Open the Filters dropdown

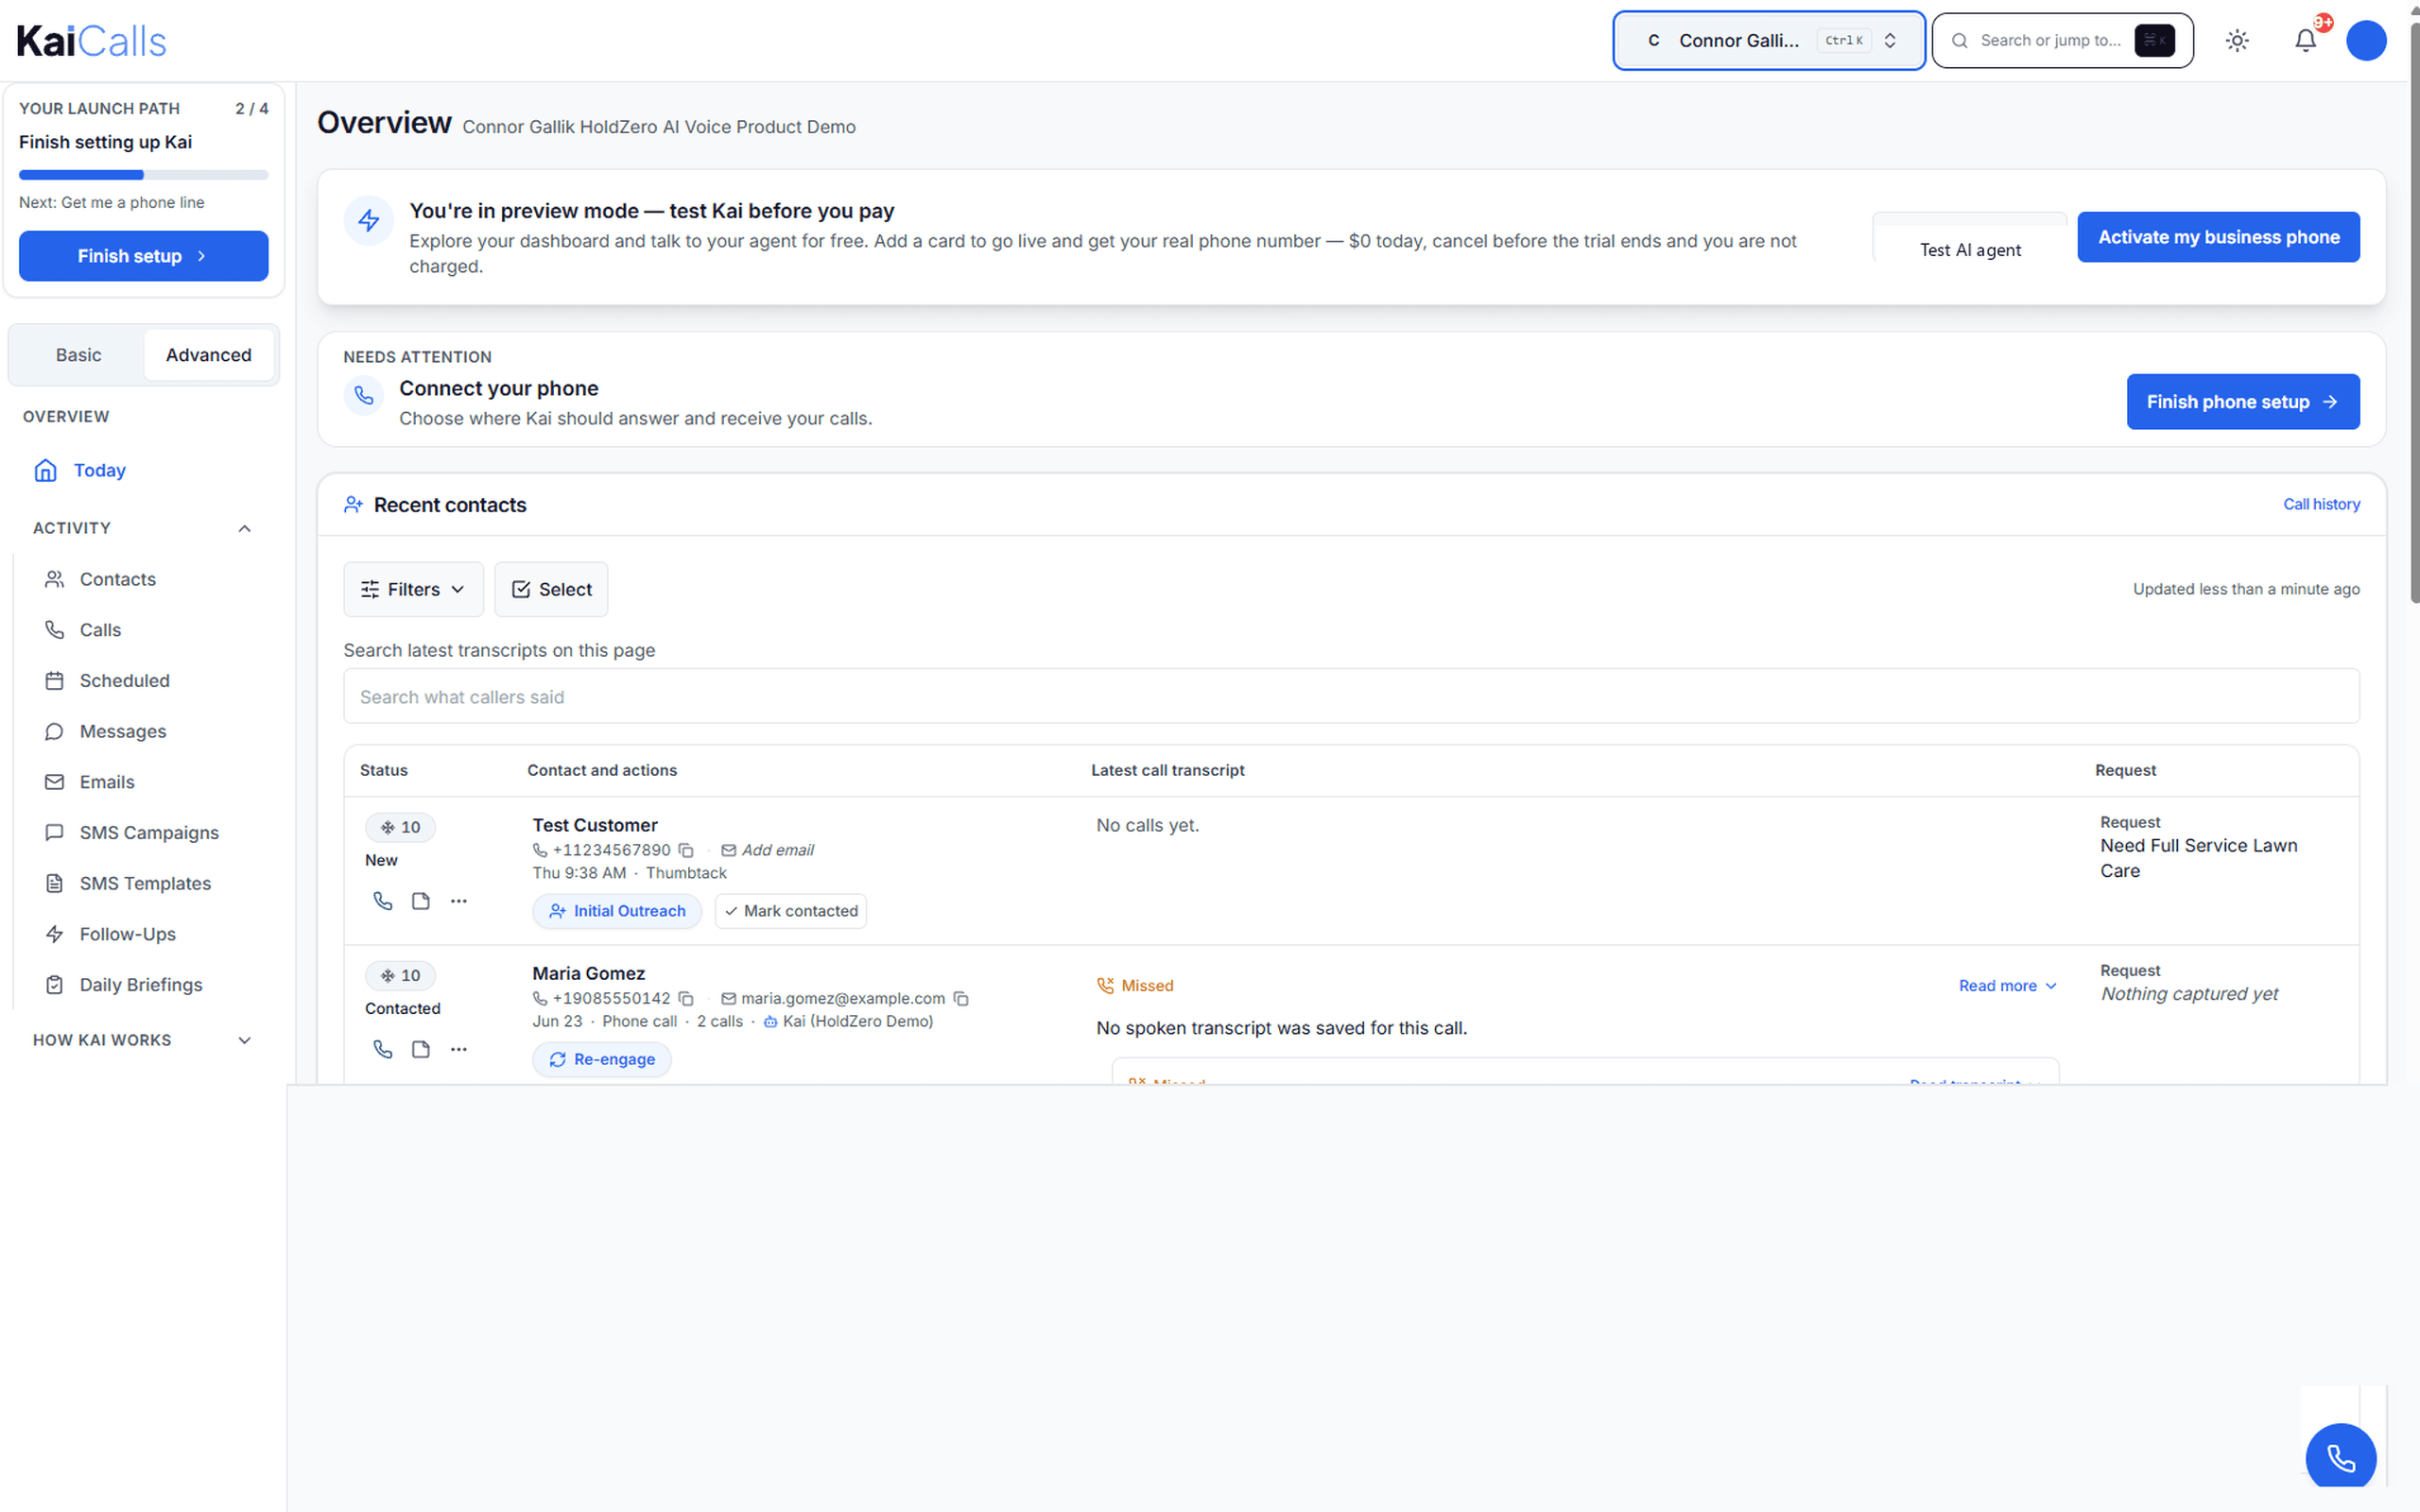click(413, 589)
